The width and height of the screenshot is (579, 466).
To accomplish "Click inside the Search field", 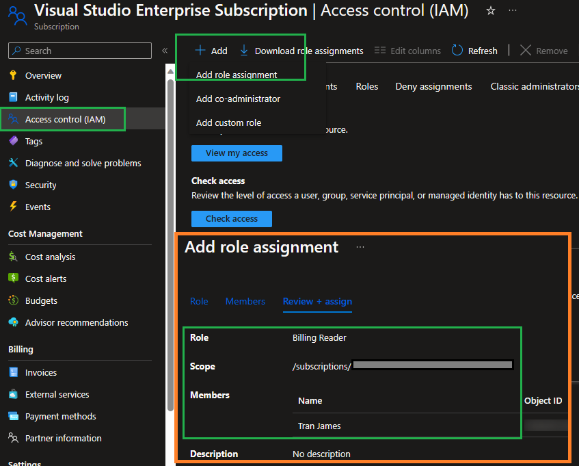I will pos(79,51).
